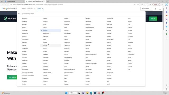Viewport: 169px width, 95px height.
Task: Open File Explorer from taskbar
Action: (87, 93)
